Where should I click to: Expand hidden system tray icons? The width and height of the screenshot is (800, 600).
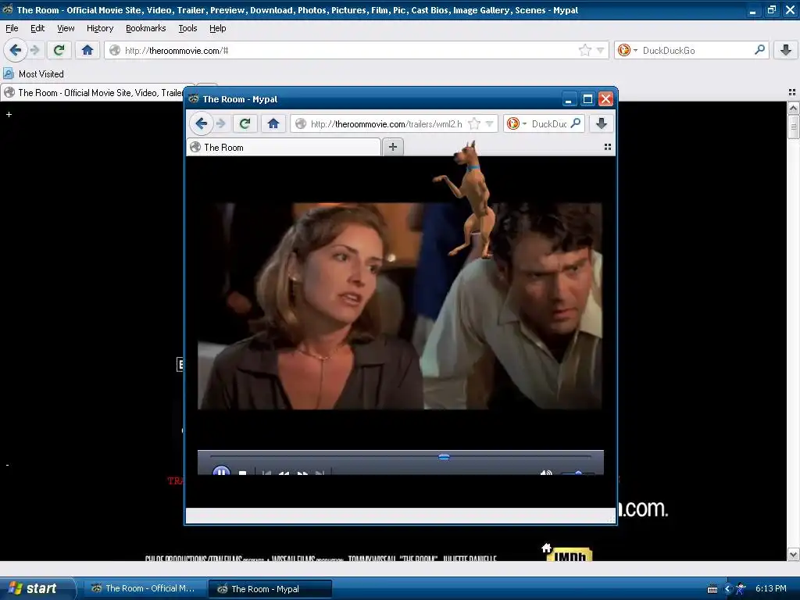point(728,589)
